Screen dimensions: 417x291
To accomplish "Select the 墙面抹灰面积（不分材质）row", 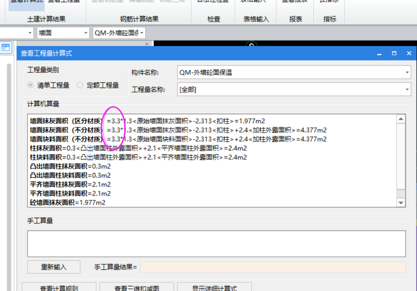I will (x=178, y=130).
